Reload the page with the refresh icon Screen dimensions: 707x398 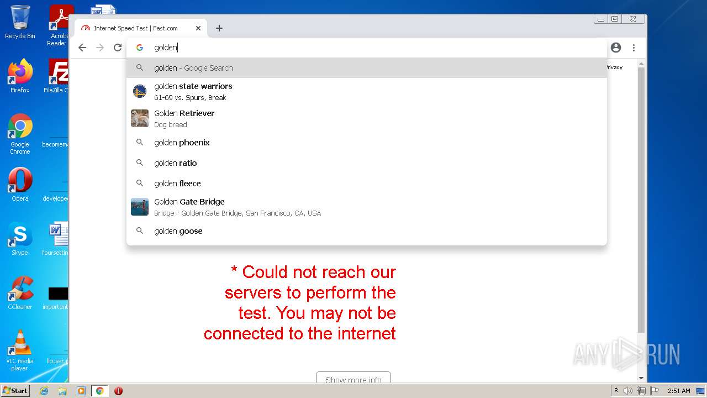click(118, 48)
